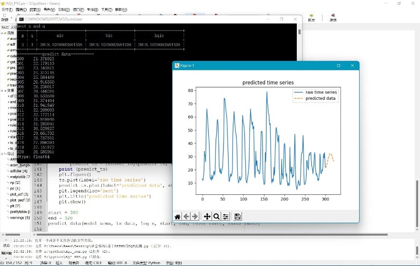
Task: Save the figure with the floppy disk icon
Action: (x=237, y=217)
